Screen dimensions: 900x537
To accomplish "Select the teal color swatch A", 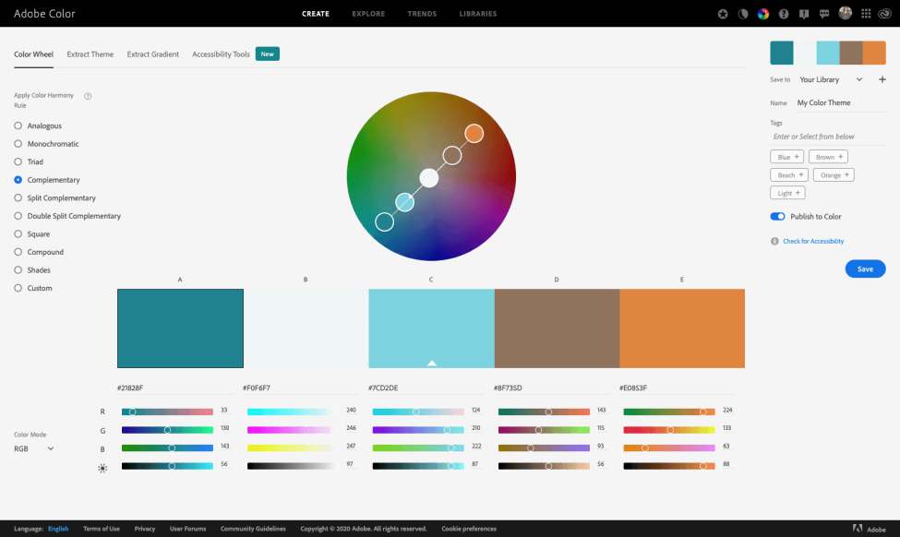I will (x=180, y=328).
